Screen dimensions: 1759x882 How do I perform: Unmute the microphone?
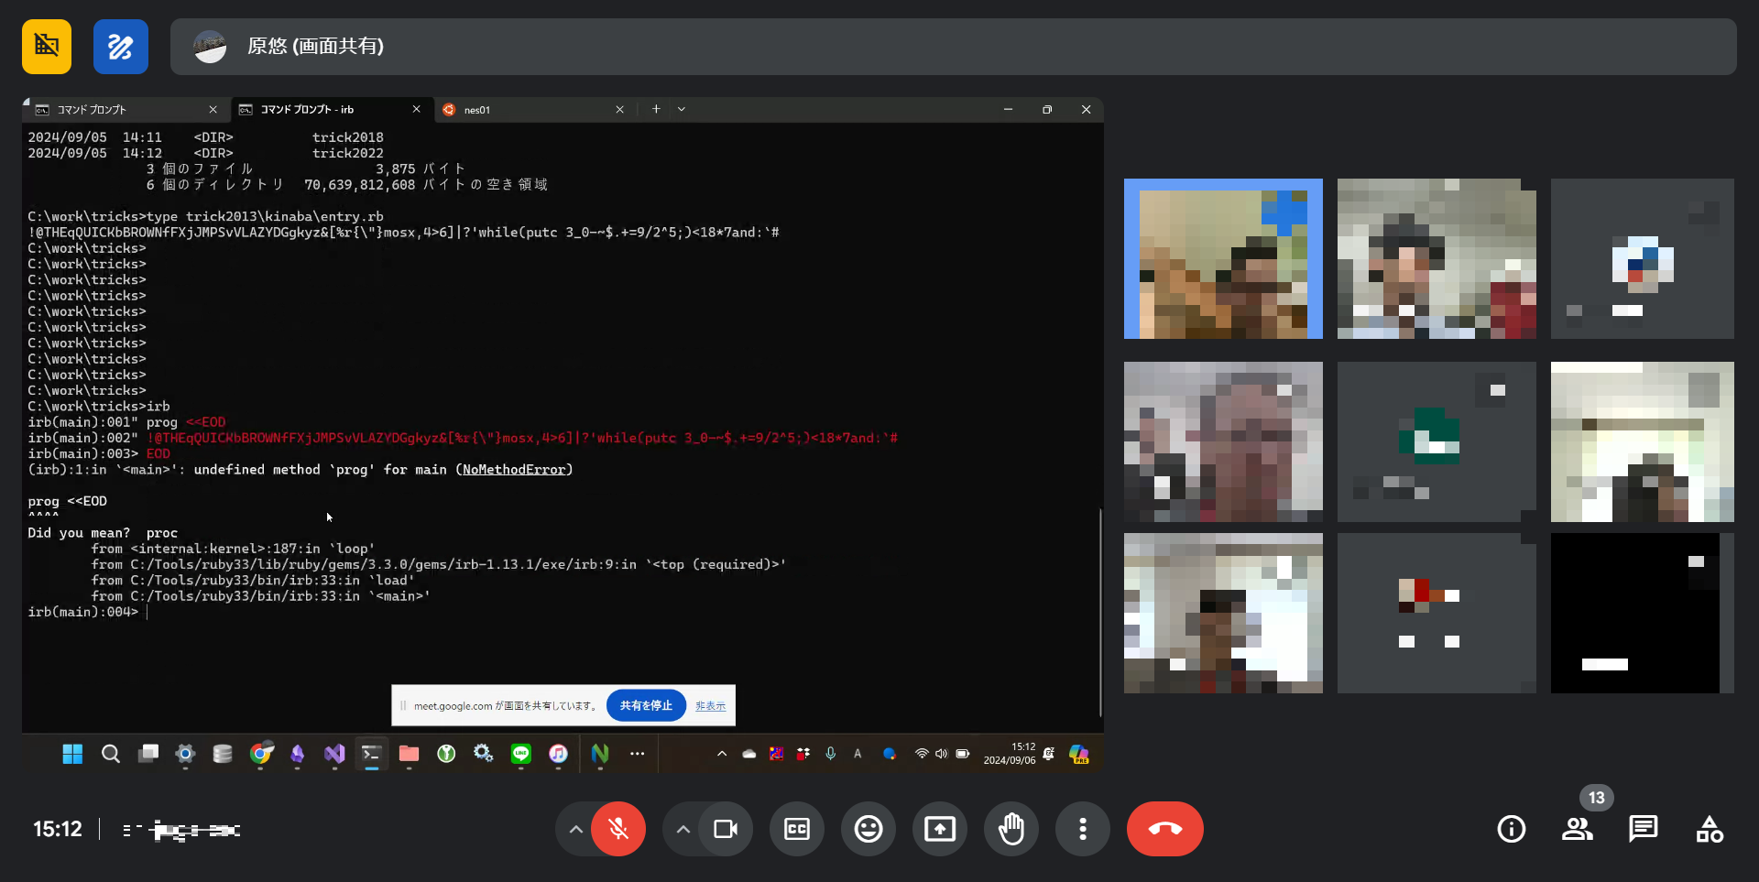[618, 829]
